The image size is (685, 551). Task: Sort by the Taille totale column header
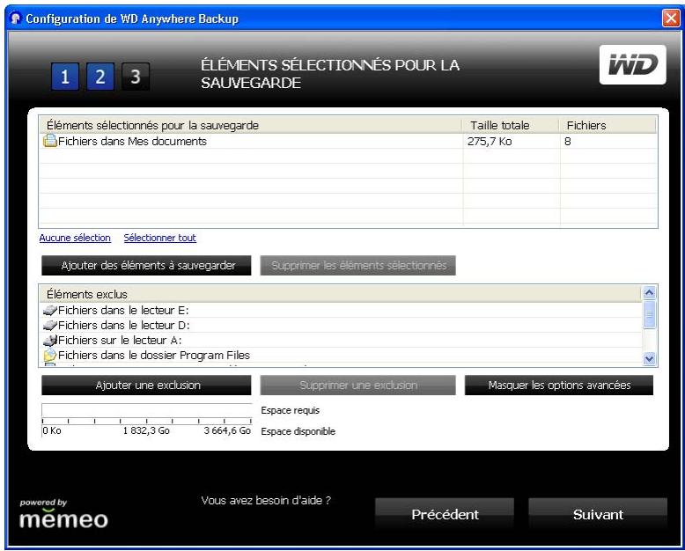(x=511, y=125)
